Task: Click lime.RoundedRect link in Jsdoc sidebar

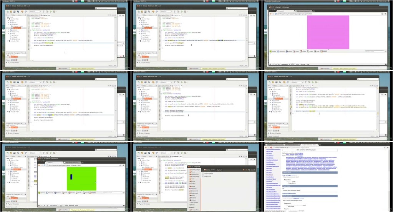Action: click(271, 179)
